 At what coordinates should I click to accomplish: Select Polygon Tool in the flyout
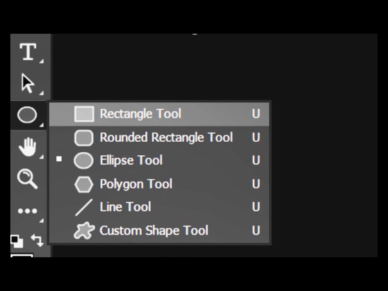(x=136, y=184)
